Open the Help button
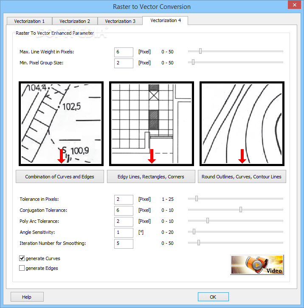The width and height of the screenshot is (304, 308). click(27, 297)
